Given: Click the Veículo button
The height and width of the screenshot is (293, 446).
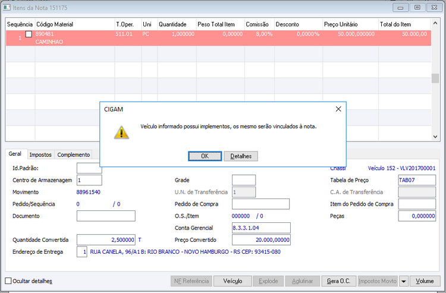Looking at the screenshot, I should (233, 281).
